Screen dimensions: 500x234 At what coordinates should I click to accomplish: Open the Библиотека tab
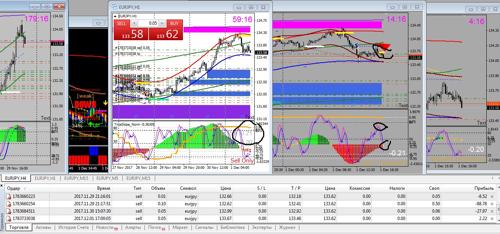(232, 227)
